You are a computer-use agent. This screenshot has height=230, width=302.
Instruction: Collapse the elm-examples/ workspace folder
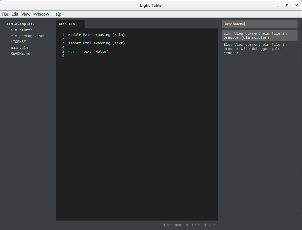click(x=20, y=24)
